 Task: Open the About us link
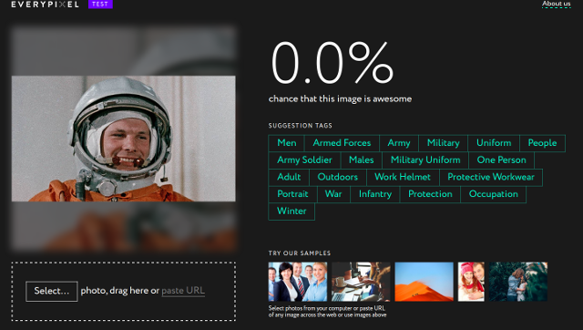tap(556, 4)
